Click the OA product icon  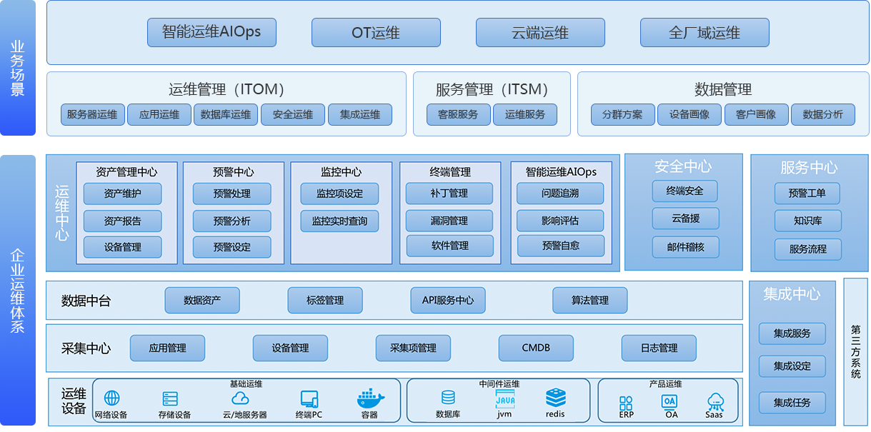click(x=669, y=401)
